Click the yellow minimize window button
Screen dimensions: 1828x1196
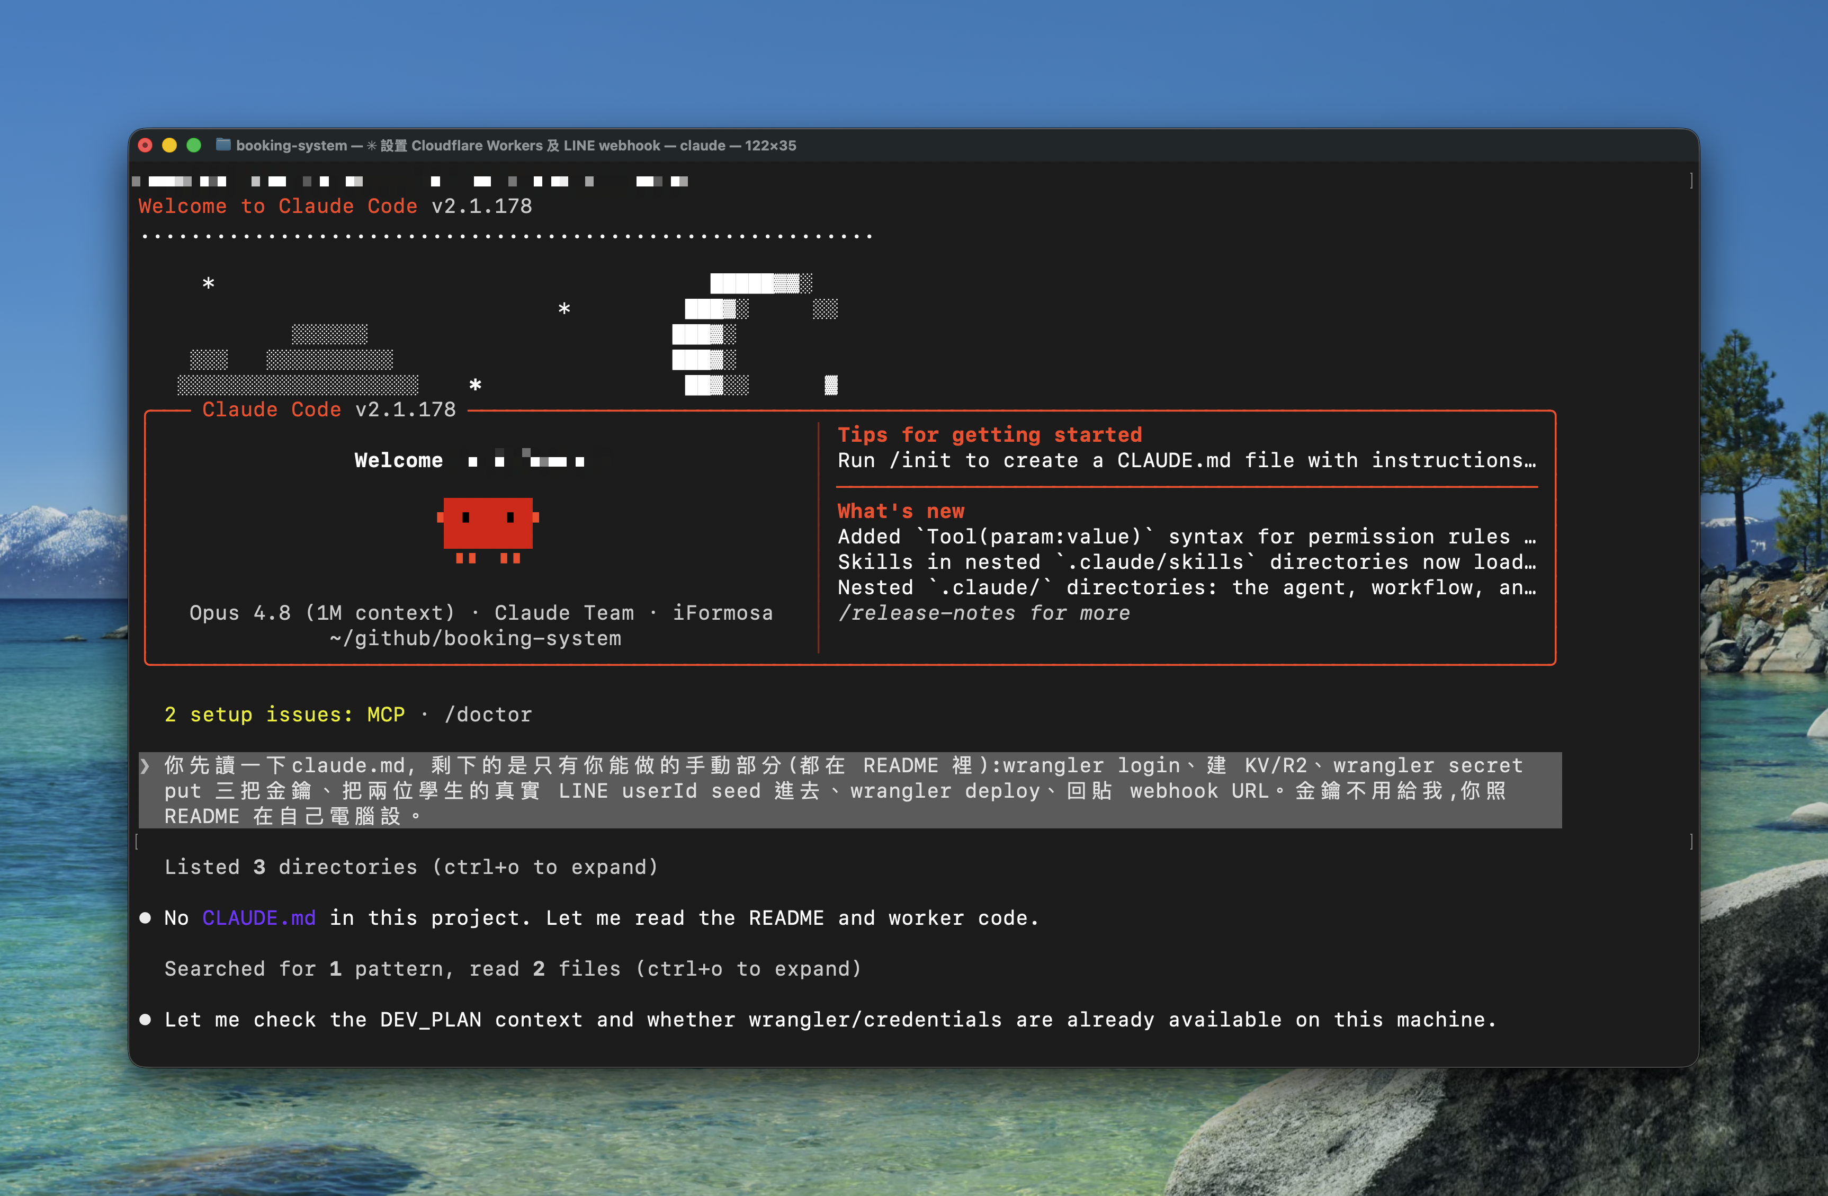[x=170, y=145]
